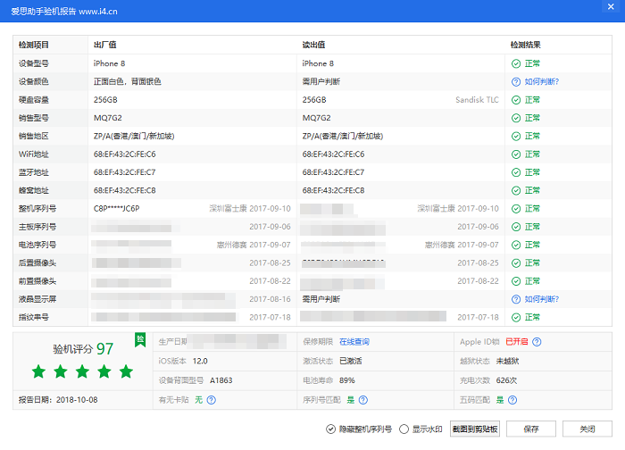Click factory Bluetooth address 68:EF:43:2C:FE:C7
625x450 pixels.
pos(125,172)
